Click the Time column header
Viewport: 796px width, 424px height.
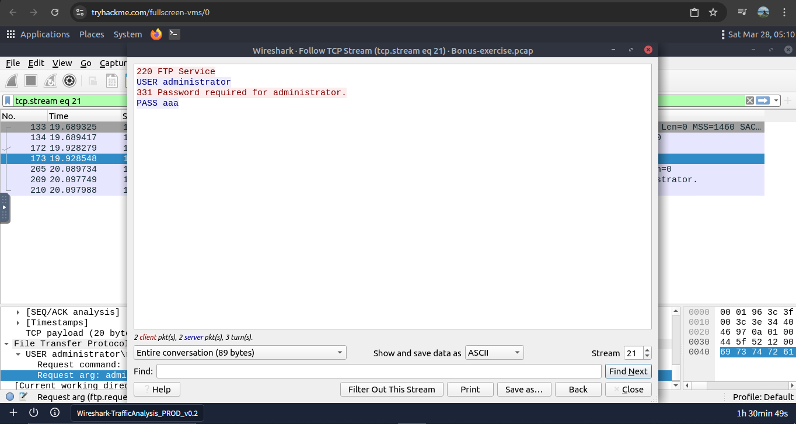(84, 116)
